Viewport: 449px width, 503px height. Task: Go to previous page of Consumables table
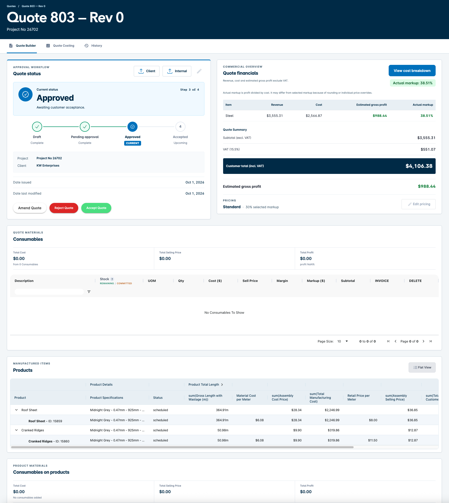click(395, 341)
